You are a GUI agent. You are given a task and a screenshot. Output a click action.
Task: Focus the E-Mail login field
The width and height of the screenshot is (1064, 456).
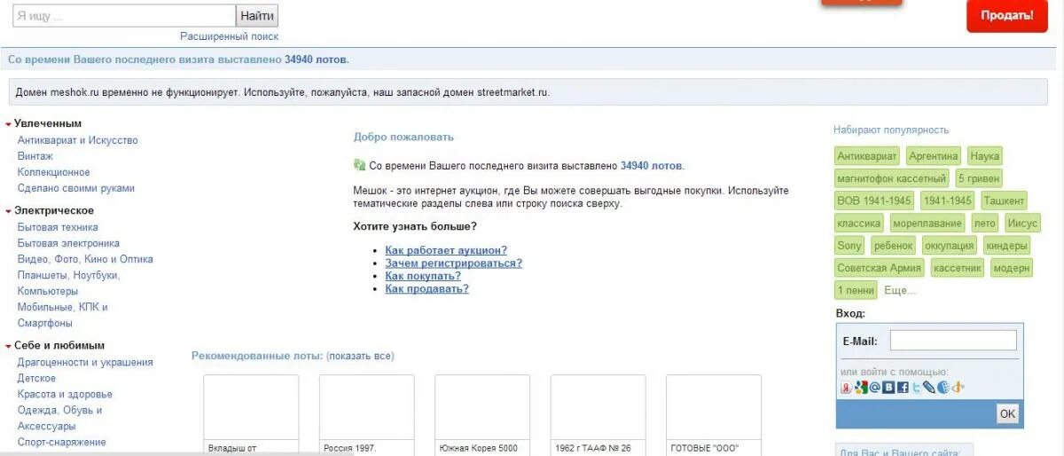tap(953, 341)
